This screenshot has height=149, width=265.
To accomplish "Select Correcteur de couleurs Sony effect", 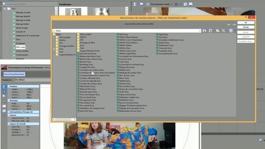I will click(92, 70).
